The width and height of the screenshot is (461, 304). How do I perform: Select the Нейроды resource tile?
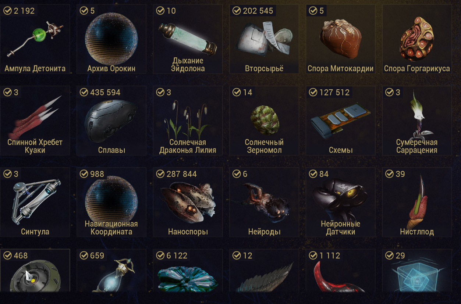(x=264, y=202)
